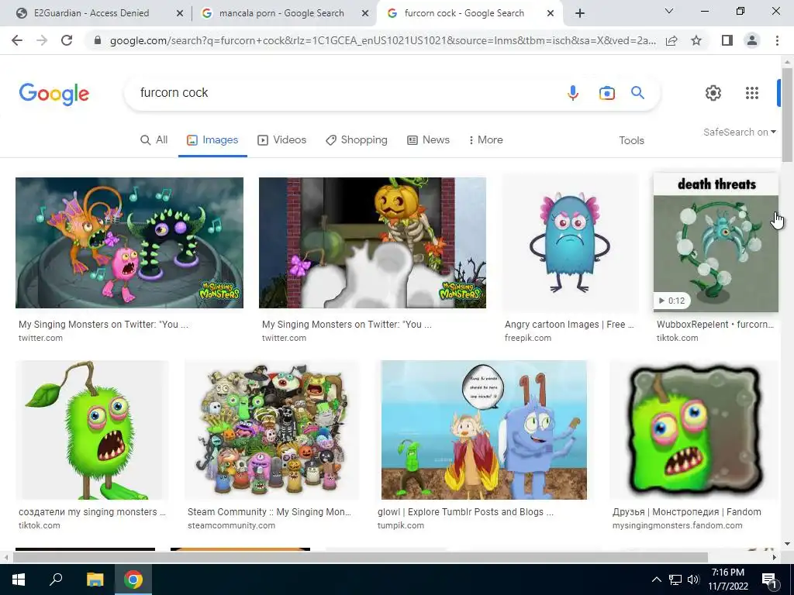
Task: Open a new browser tab
Action: click(580, 13)
